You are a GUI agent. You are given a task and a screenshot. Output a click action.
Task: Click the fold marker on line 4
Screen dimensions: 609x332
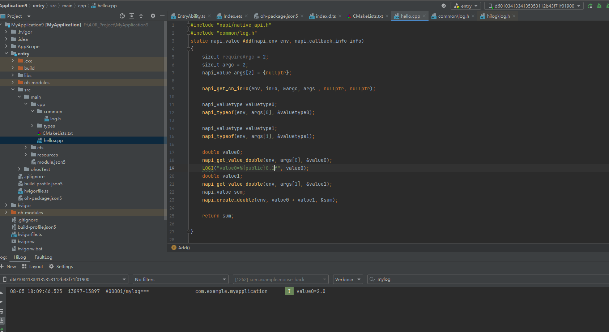coord(188,49)
